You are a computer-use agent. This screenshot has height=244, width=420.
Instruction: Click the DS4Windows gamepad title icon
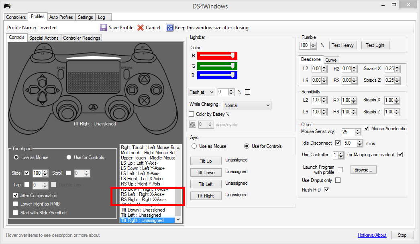click(x=7, y=6)
